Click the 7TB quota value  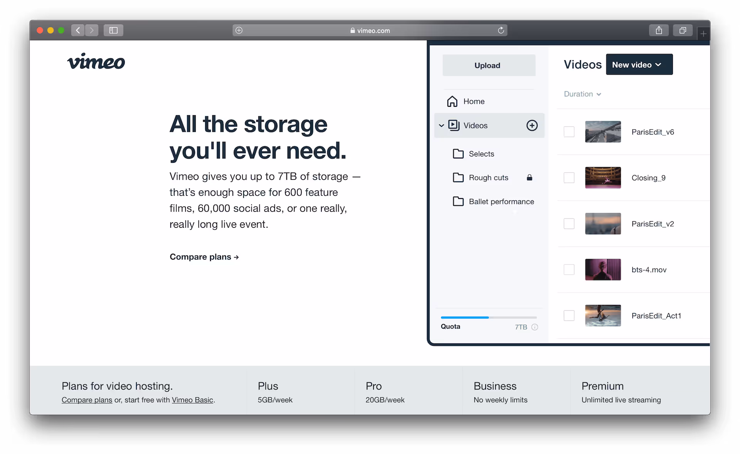click(x=521, y=327)
